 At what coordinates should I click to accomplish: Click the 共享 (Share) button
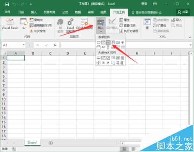point(183,12)
